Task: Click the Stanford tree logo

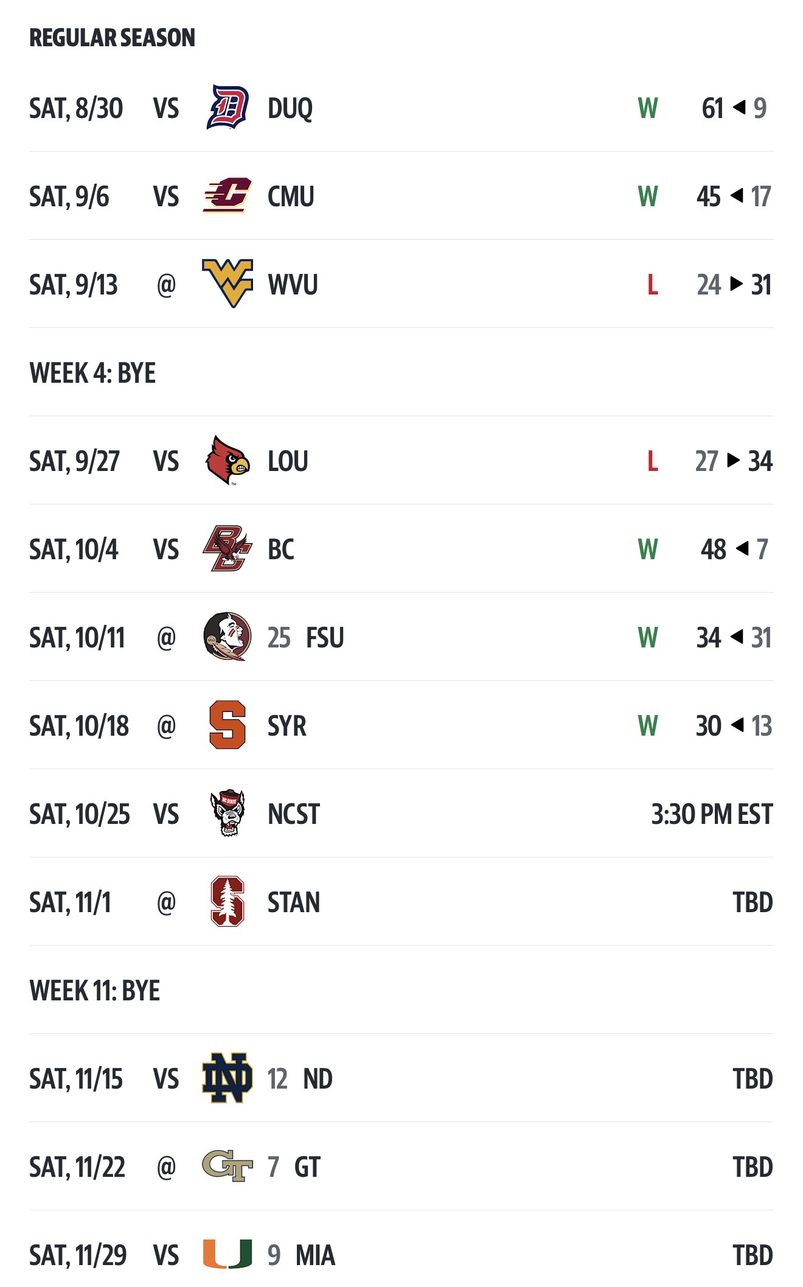Action: (x=227, y=901)
